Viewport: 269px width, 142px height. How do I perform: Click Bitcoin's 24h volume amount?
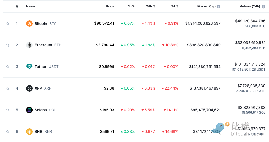pos(250,21)
